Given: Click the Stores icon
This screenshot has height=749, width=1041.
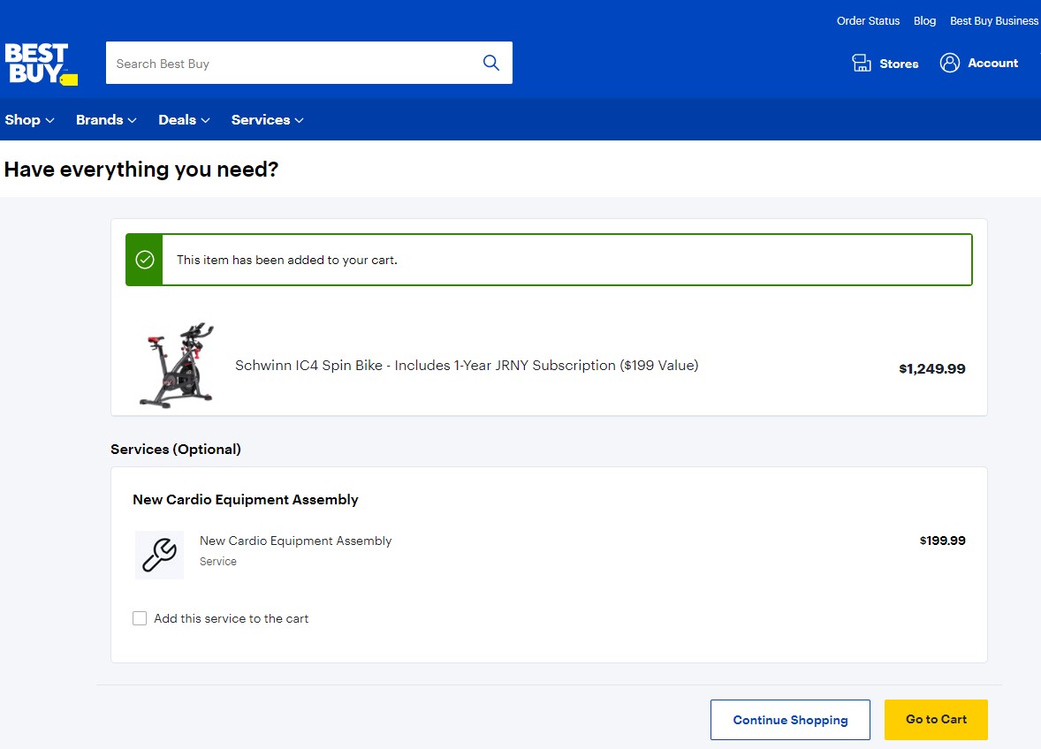Looking at the screenshot, I should (862, 63).
